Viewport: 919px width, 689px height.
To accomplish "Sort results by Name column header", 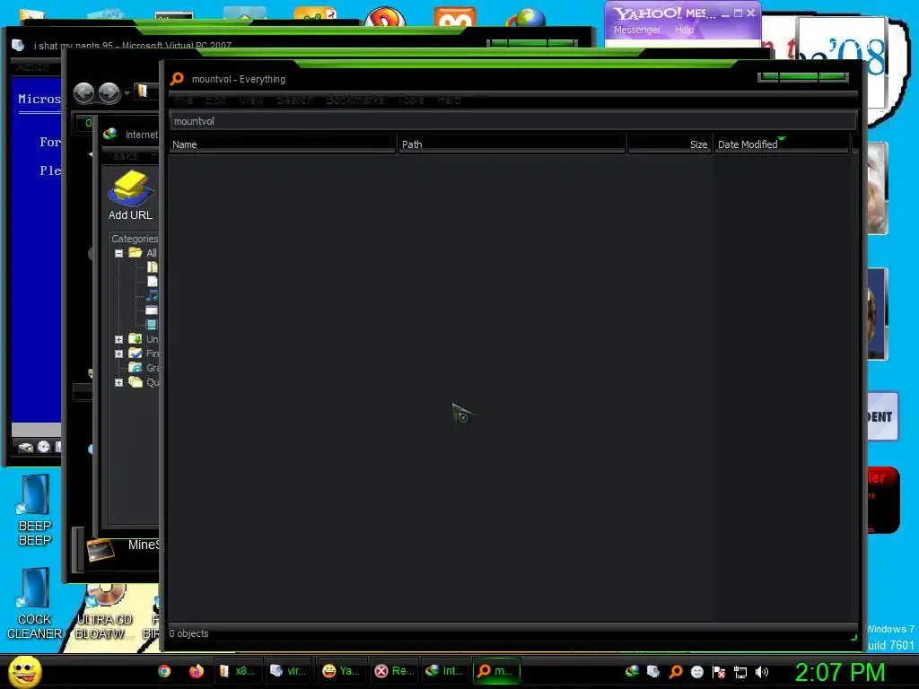I will coord(283,144).
